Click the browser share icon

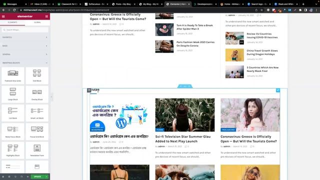point(256,10)
